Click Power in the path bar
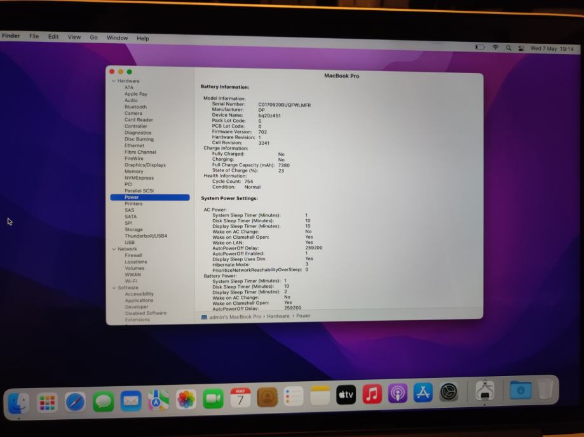The width and height of the screenshot is (584, 437). click(x=303, y=316)
